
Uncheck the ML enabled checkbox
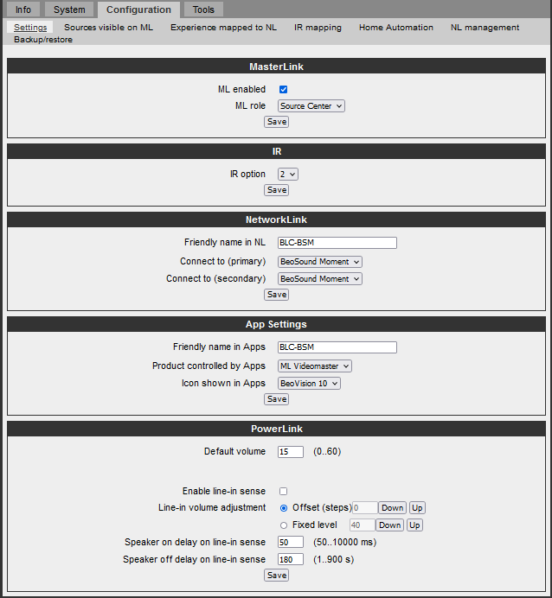(283, 89)
